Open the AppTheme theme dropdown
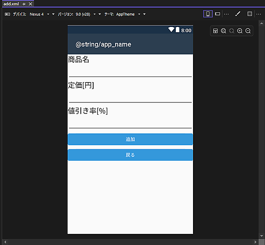This screenshot has width=265, height=245. coord(139,14)
